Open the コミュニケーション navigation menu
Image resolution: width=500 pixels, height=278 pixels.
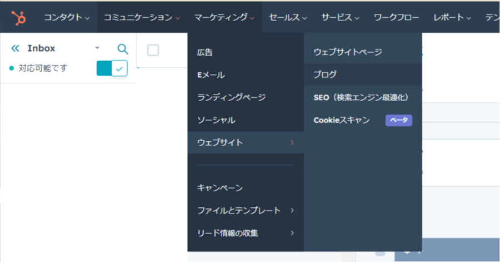click(x=142, y=18)
